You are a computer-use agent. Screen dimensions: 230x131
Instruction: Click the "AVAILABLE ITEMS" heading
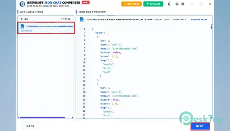tap(32, 12)
